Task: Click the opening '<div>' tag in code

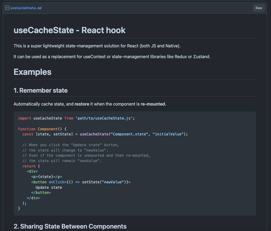Action: click(32, 171)
